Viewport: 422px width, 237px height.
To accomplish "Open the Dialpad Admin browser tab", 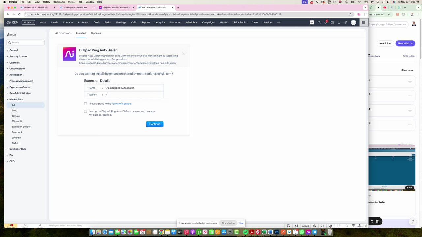I will 116,7.
